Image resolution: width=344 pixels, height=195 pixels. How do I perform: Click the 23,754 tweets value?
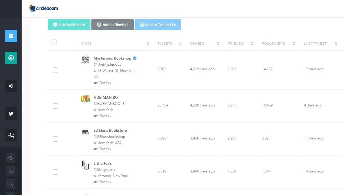click(163, 105)
